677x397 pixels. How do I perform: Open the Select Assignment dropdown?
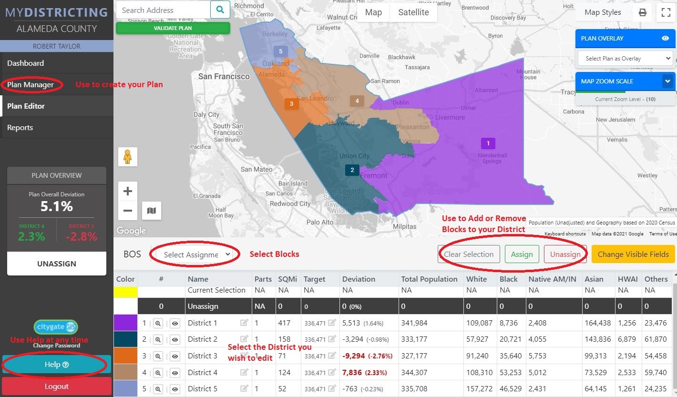pyautogui.click(x=194, y=254)
